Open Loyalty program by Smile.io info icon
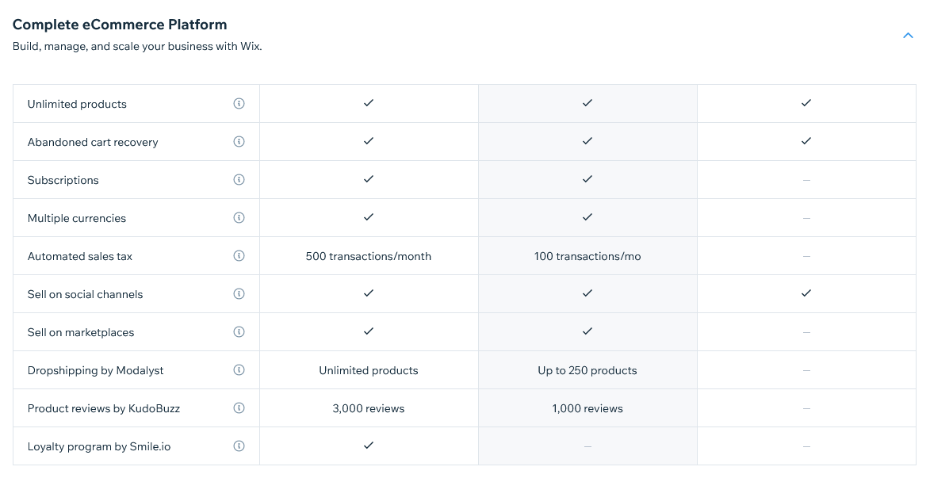Screen dimensions: 930x482 click(x=239, y=446)
